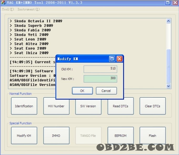Viewport: 179px width, 155px height.
Task: Click the [14:09:38] Software log entry
Action: click(x=32, y=71)
